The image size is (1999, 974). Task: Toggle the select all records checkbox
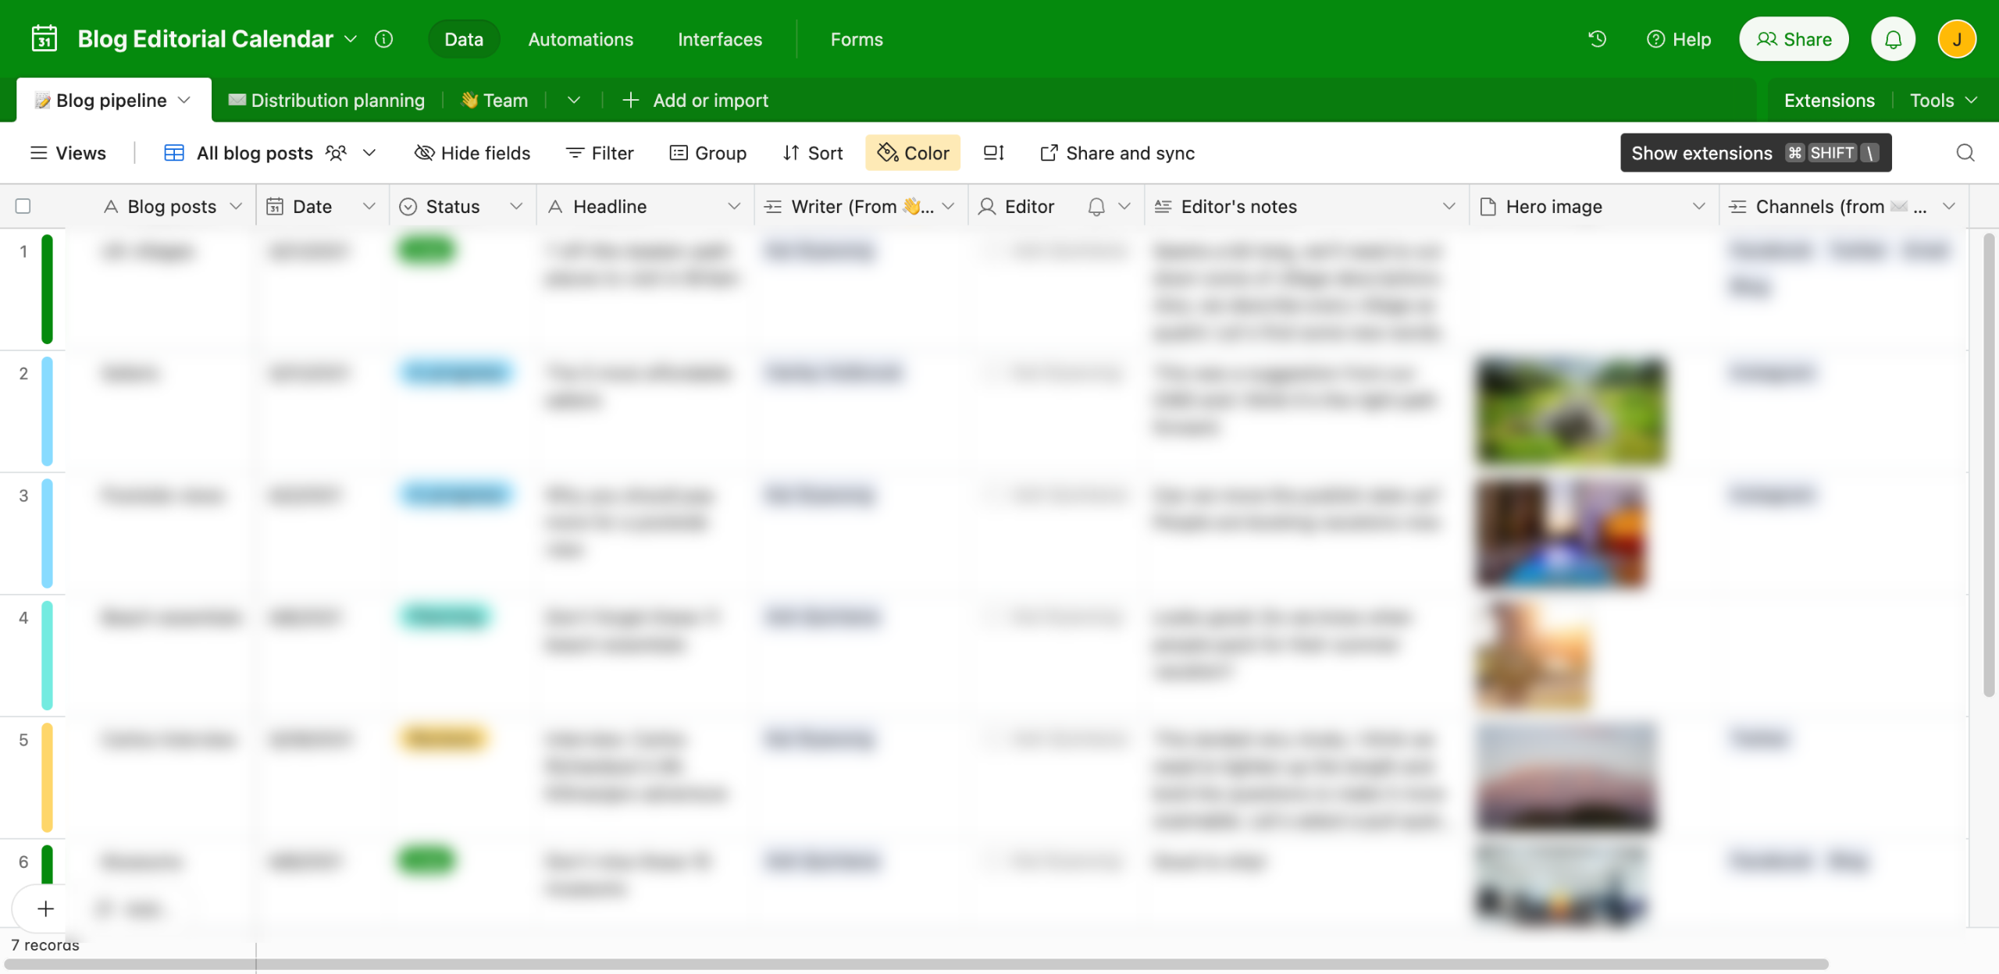point(23,206)
